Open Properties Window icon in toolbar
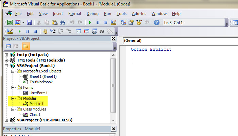Screen dimensions: 238x136 [131, 22]
